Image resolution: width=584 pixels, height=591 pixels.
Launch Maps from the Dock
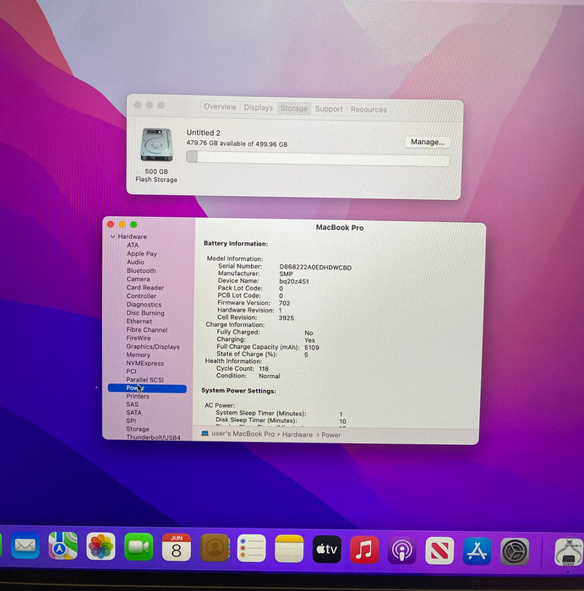pyautogui.click(x=63, y=545)
